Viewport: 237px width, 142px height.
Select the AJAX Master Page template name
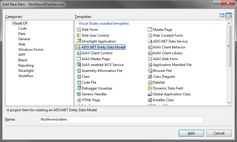point(96,59)
